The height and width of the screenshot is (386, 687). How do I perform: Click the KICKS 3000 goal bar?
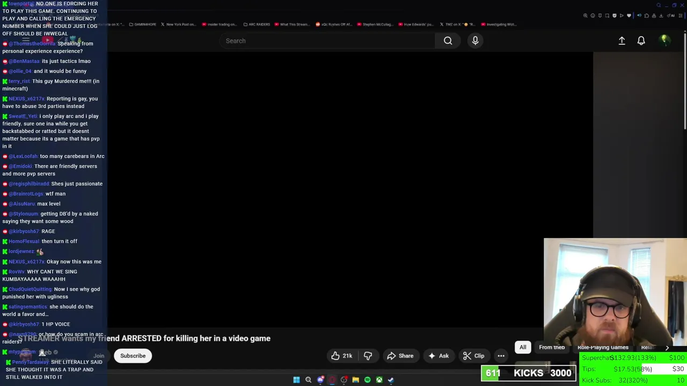pyautogui.click(x=529, y=373)
